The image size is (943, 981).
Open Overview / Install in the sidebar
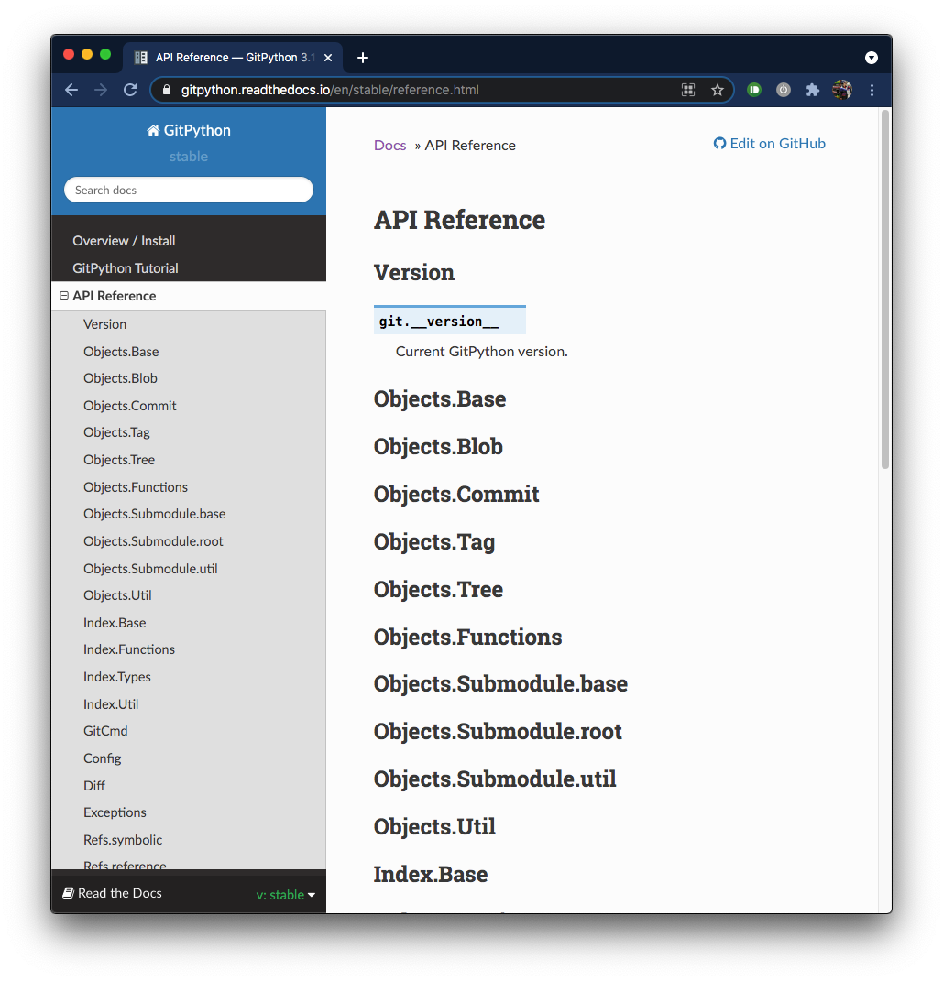tap(124, 241)
